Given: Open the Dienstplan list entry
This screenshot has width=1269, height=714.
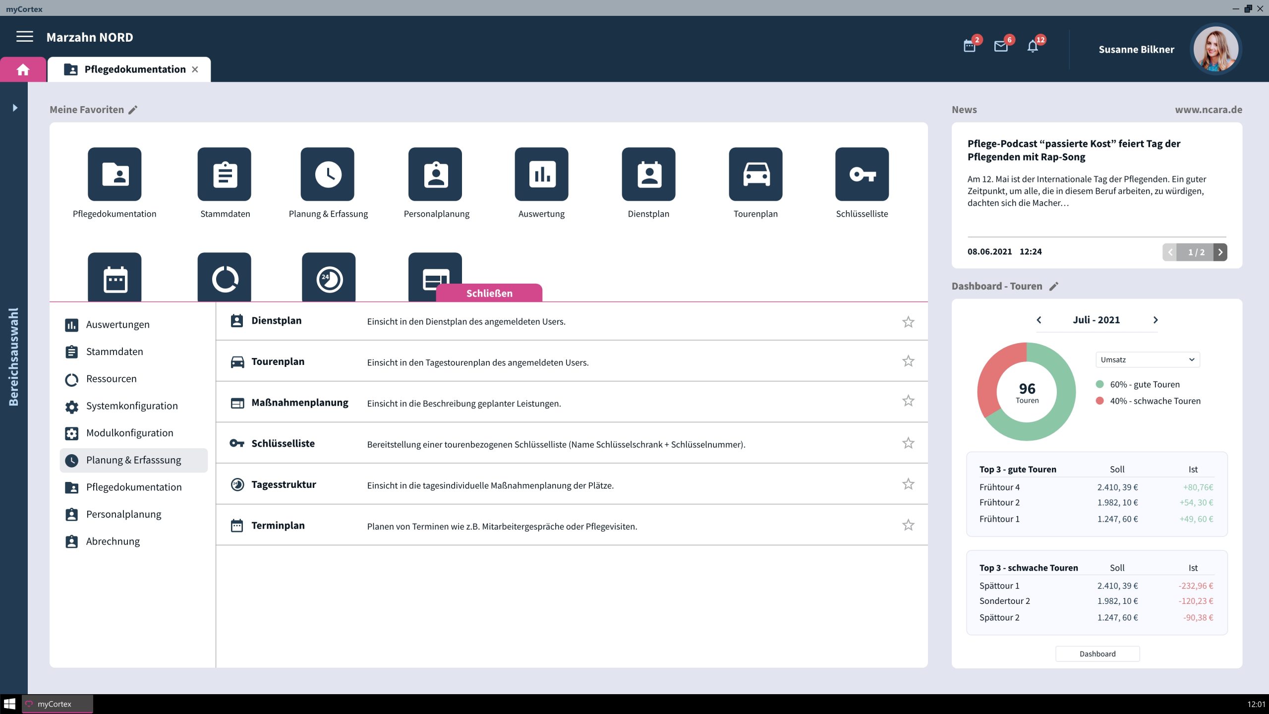Looking at the screenshot, I should coord(572,321).
